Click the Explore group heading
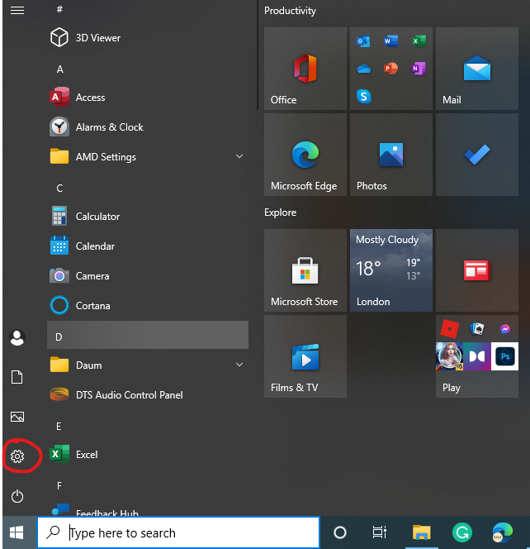The image size is (530, 549). (x=280, y=212)
